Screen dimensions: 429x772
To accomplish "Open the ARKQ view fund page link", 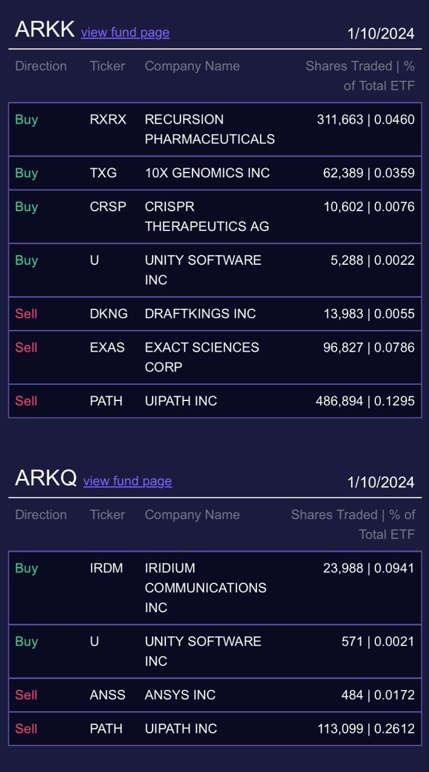I will coord(127,481).
